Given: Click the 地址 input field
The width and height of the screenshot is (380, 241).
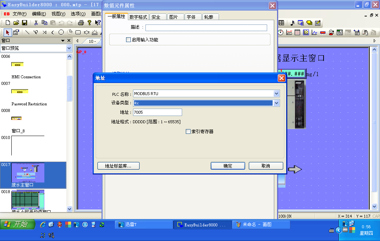Looking at the screenshot, I should click(x=157, y=112).
